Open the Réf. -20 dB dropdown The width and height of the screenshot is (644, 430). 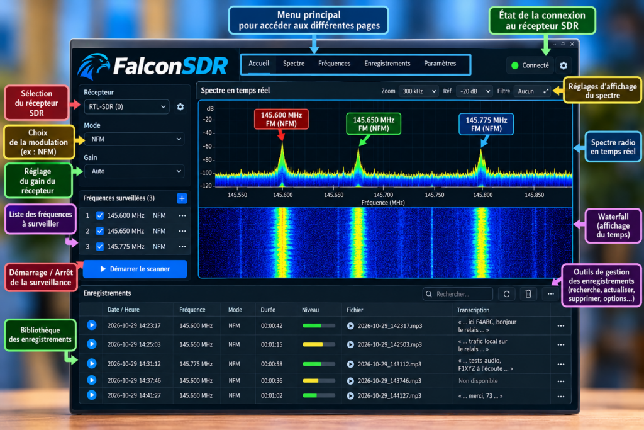point(474,91)
